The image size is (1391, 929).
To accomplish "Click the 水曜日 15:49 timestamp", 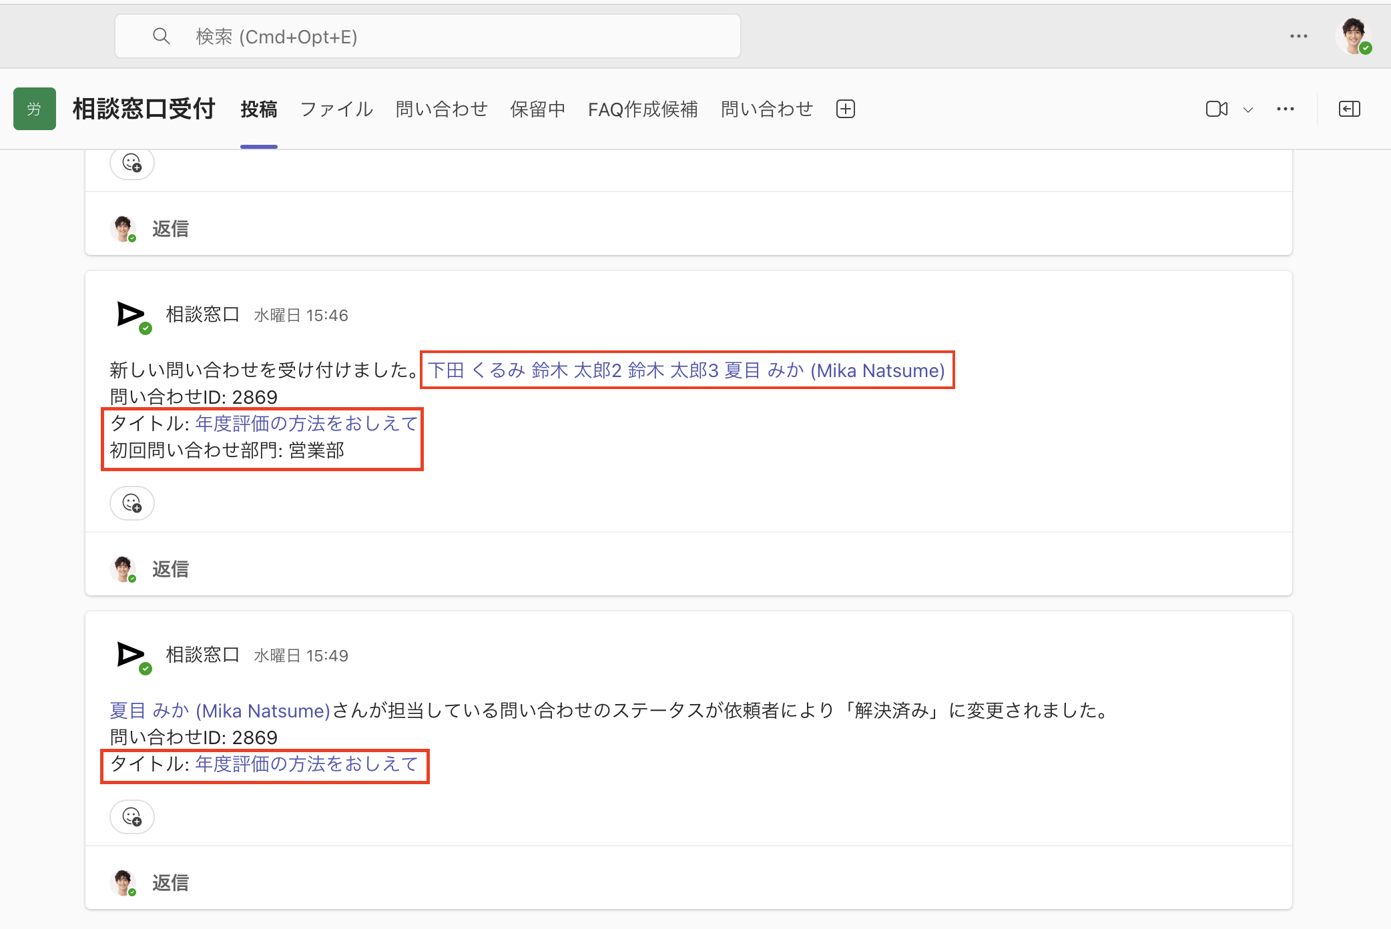I will click(301, 655).
